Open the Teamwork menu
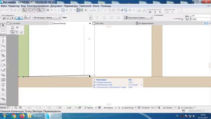 pos(85,6)
